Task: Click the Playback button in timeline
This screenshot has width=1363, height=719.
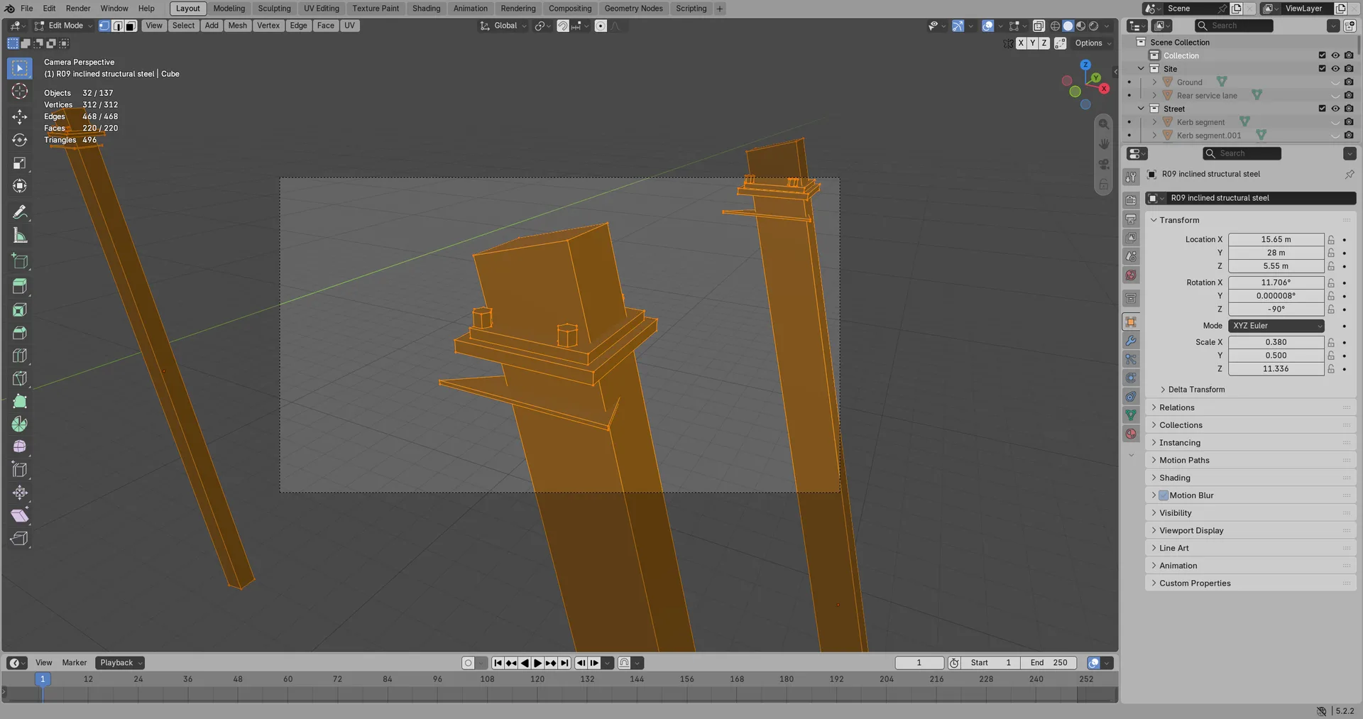Action: 120,663
